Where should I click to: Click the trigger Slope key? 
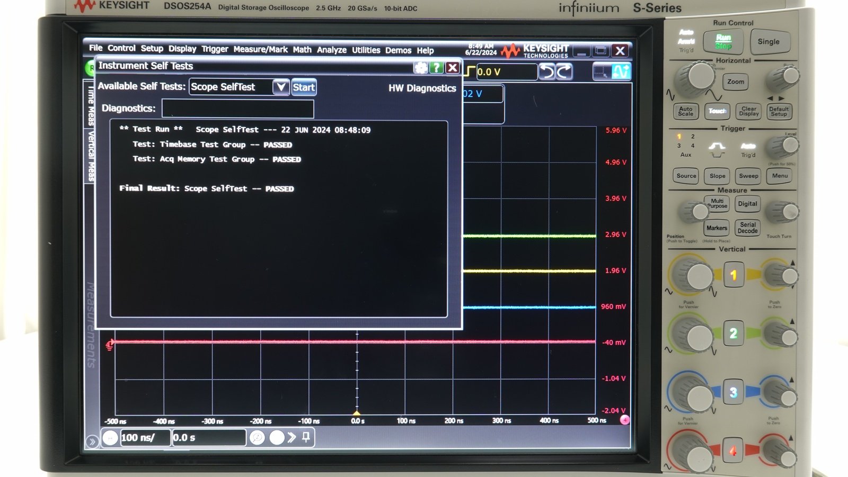(x=718, y=176)
